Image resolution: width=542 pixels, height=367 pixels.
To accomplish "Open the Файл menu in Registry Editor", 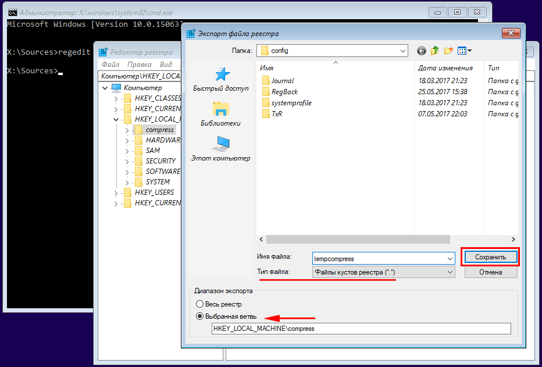I will click(110, 65).
